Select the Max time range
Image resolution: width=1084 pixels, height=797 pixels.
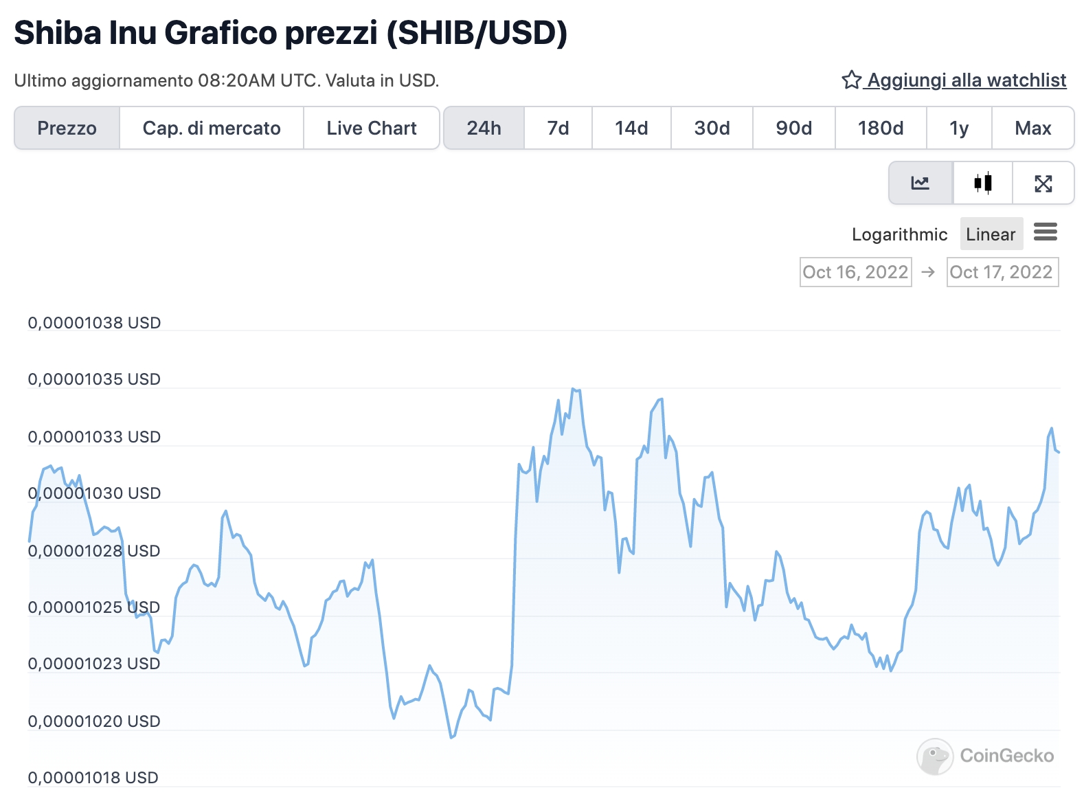[x=1033, y=128]
